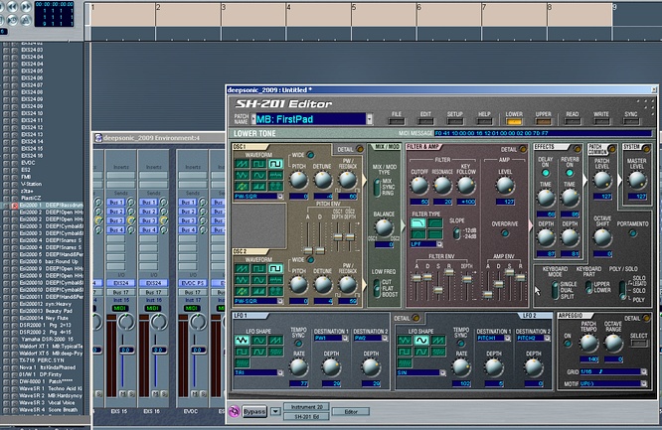
Task: Click the WRITE button
Action: coord(601,121)
